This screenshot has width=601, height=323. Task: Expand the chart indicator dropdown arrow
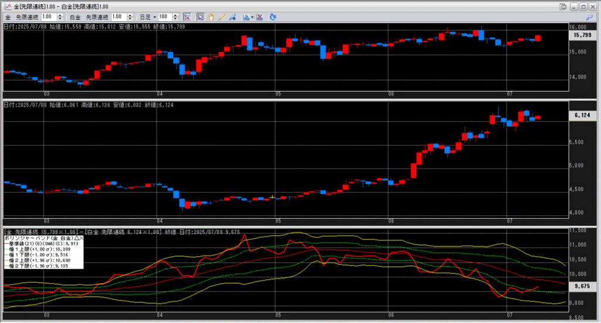tap(252, 17)
